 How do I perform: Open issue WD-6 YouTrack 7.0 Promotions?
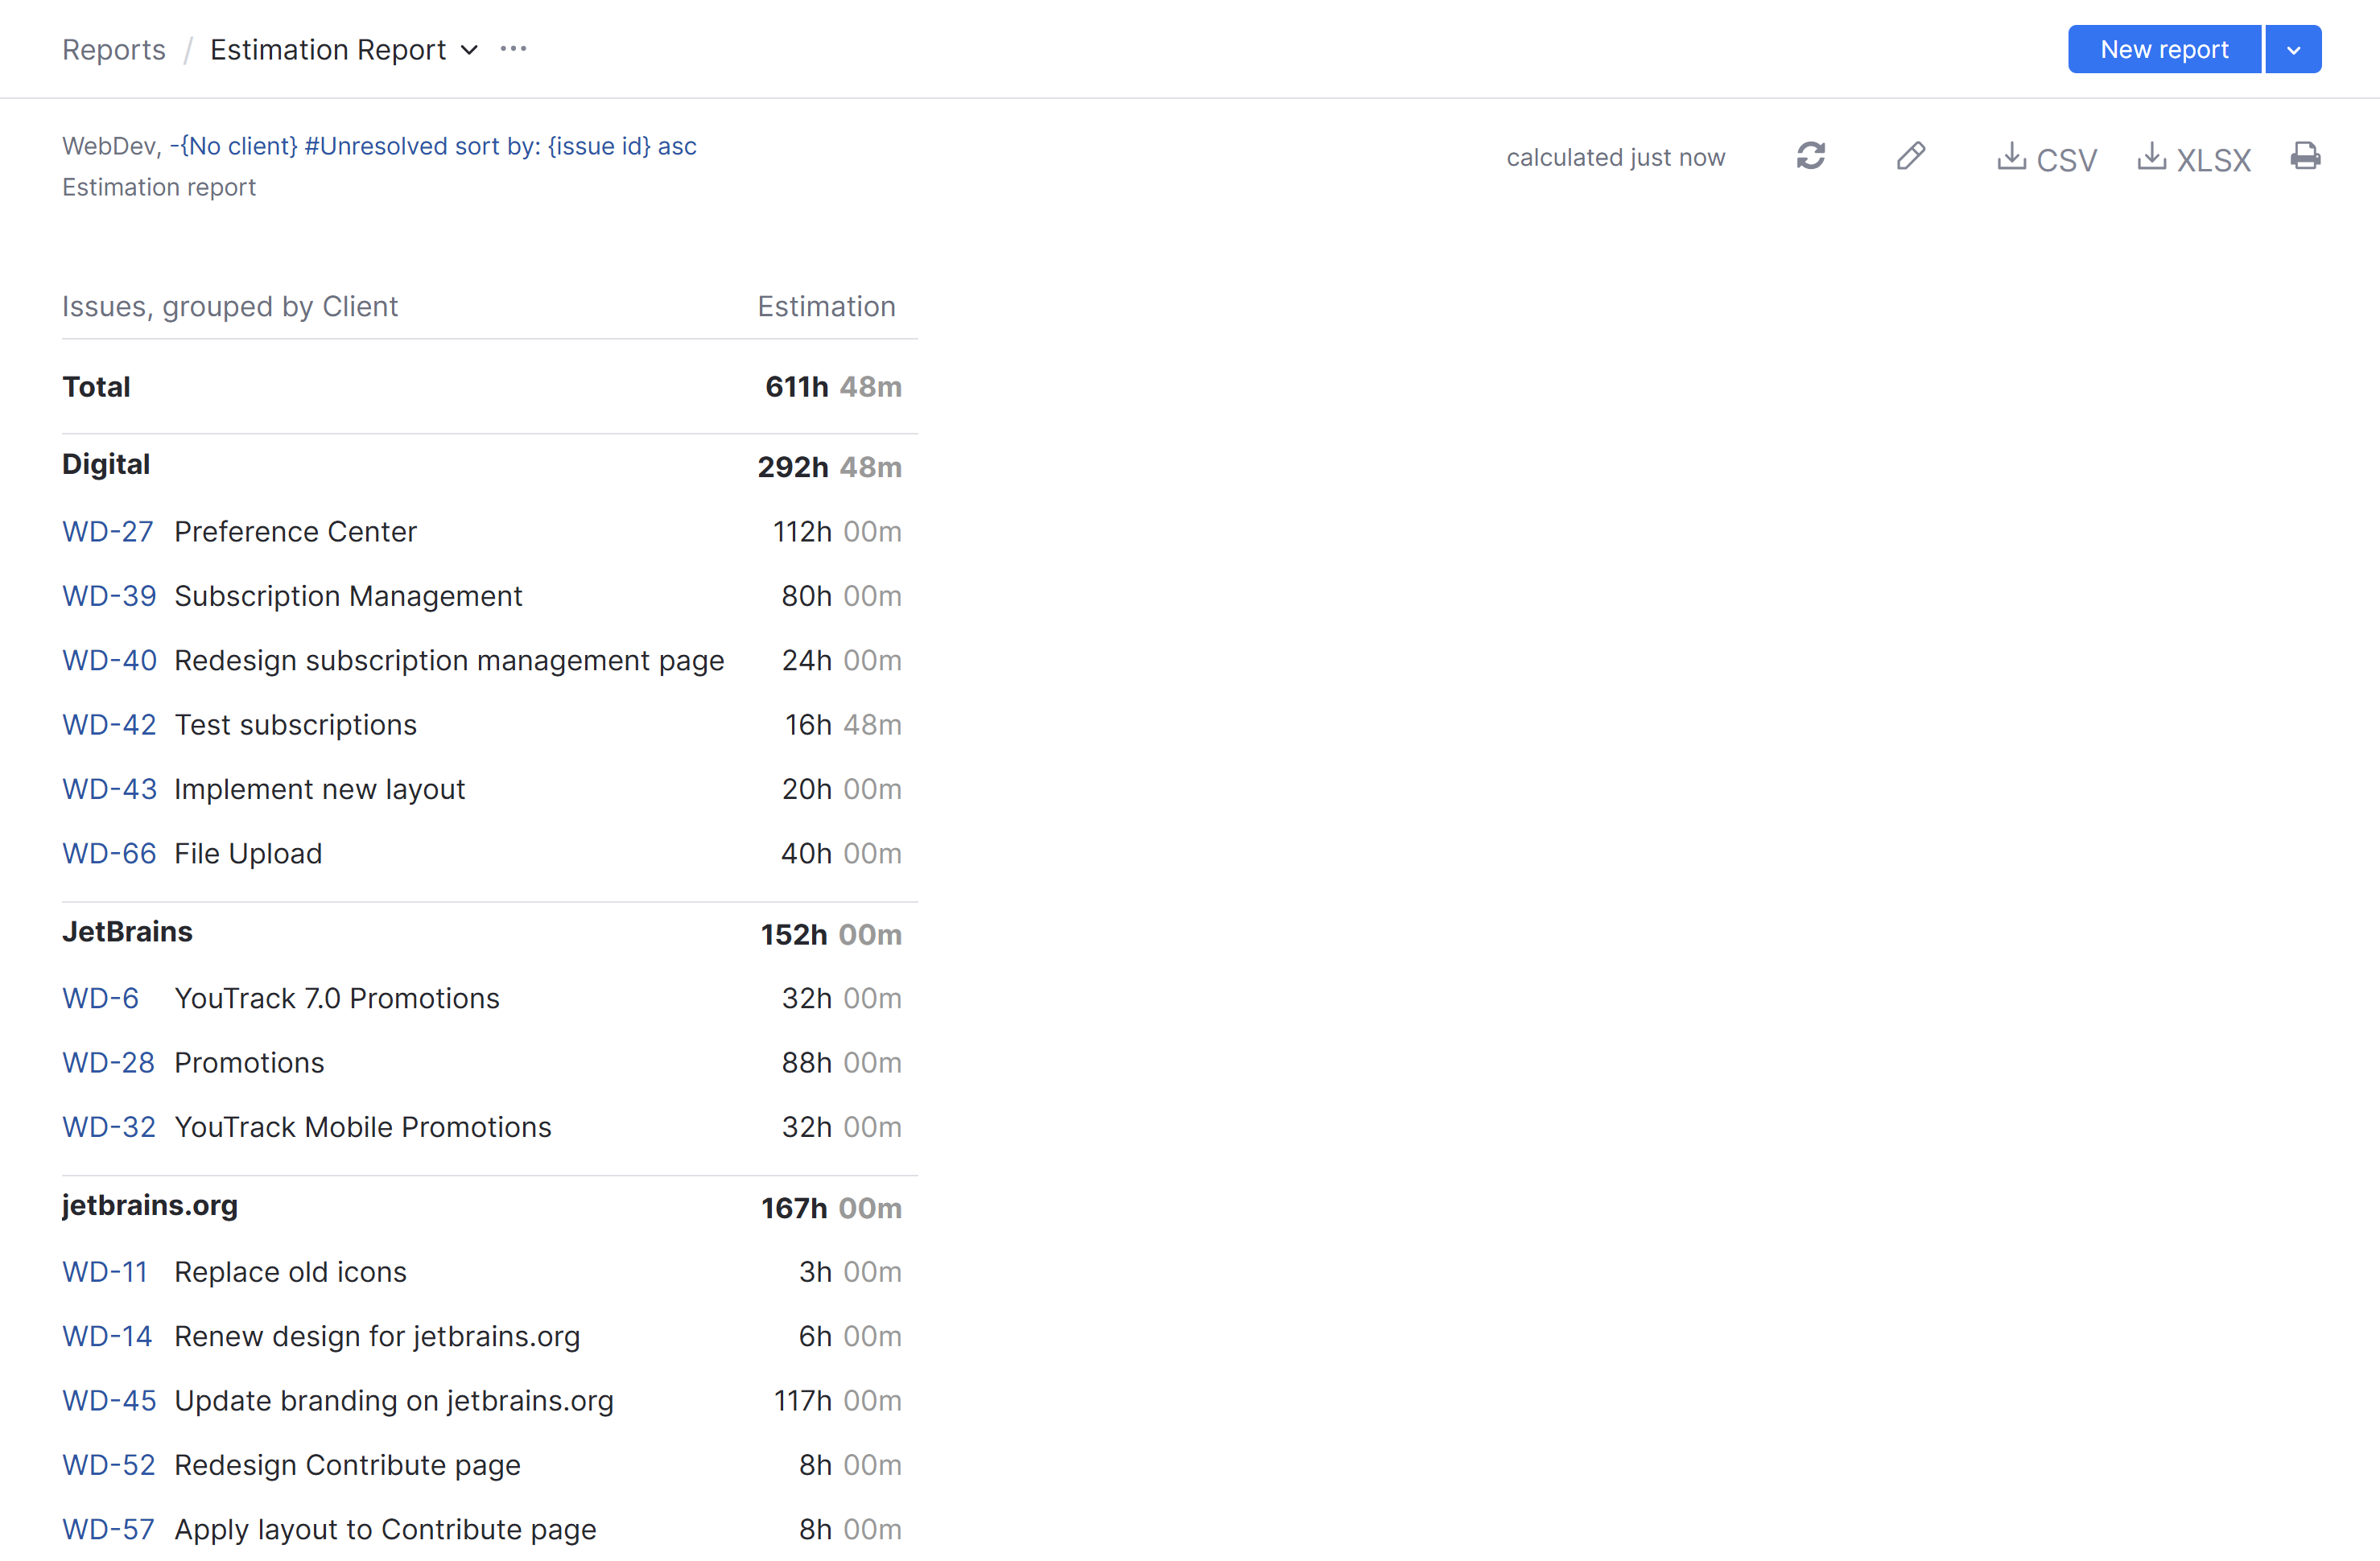coord(100,998)
